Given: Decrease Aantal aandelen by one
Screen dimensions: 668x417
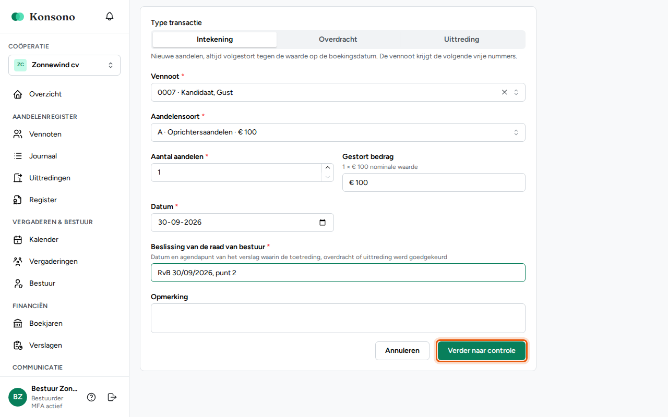Looking at the screenshot, I should coord(328,177).
